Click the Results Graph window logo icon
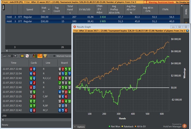191x129 pixels. pyautogui.click(x=74, y=27)
